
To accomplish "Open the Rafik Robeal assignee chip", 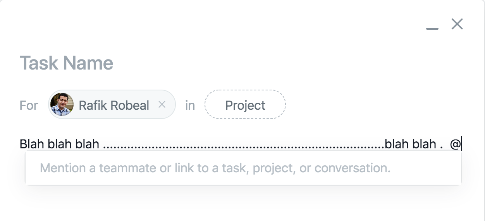I will tap(112, 104).
